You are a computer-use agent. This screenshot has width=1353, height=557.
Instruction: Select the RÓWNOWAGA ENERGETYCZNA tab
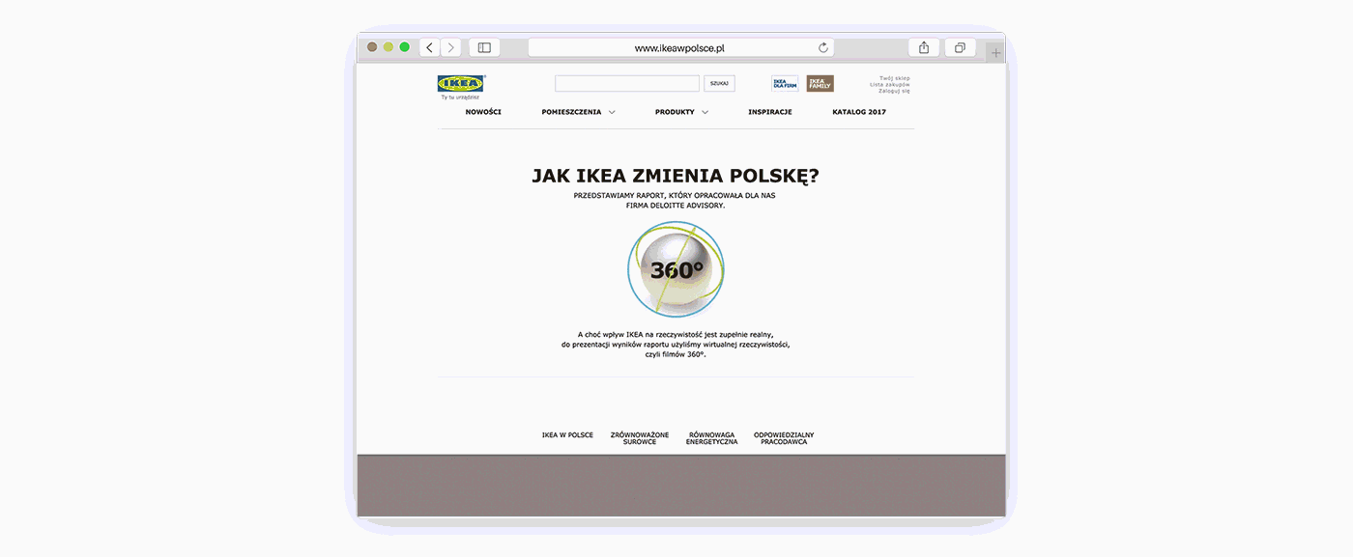tap(711, 438)
